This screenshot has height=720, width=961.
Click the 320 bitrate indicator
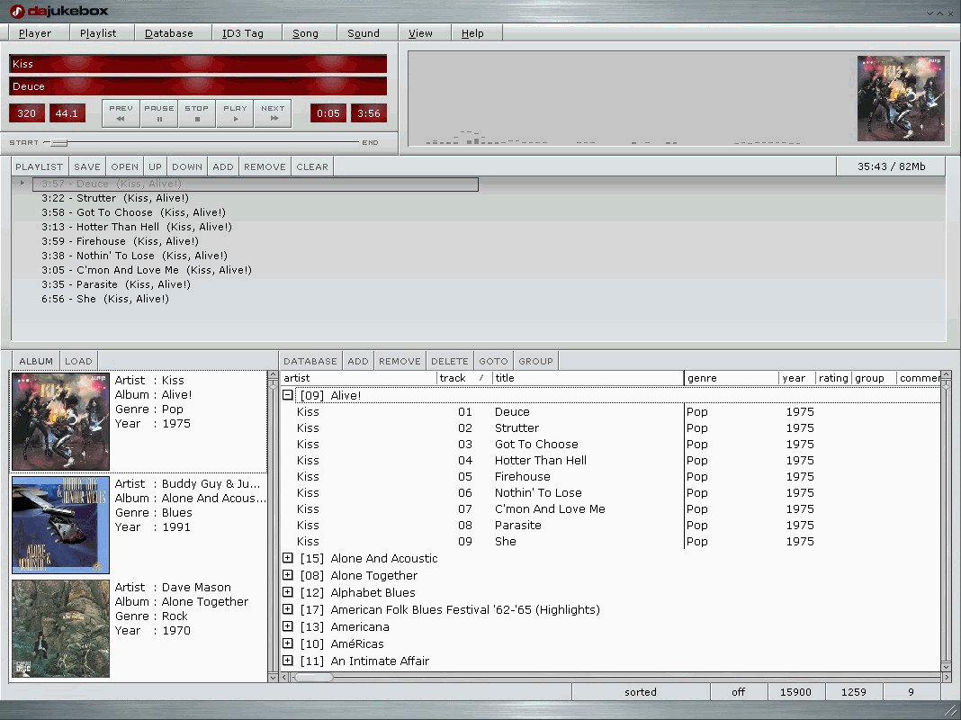pyautogui.click(x=26, y=113)
